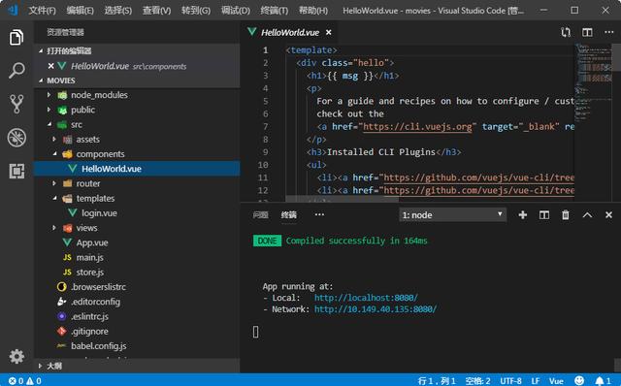Open the Source Control view
This screenshot has height=386, width=621.
point(16,104)
